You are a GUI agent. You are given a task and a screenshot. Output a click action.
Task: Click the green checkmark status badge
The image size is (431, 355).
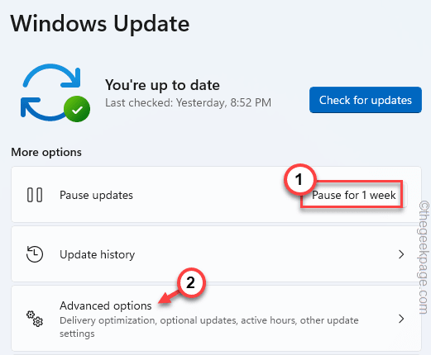[x=77, y=109]
